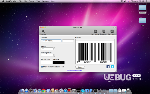Share barcode on Facebook
This screenshot has width=150, height=94.
tap(108, 67)
